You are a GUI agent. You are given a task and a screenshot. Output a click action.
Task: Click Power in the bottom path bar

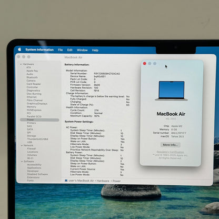point(116,181)
